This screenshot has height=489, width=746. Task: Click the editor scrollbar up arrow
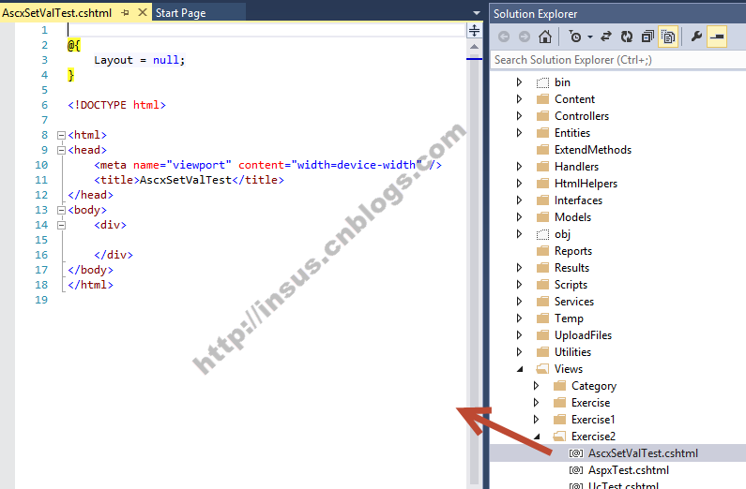474,47
